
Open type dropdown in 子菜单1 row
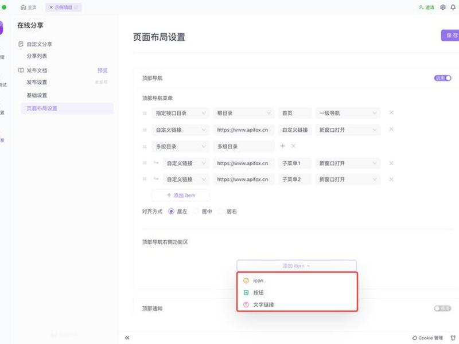click(186, 163)
